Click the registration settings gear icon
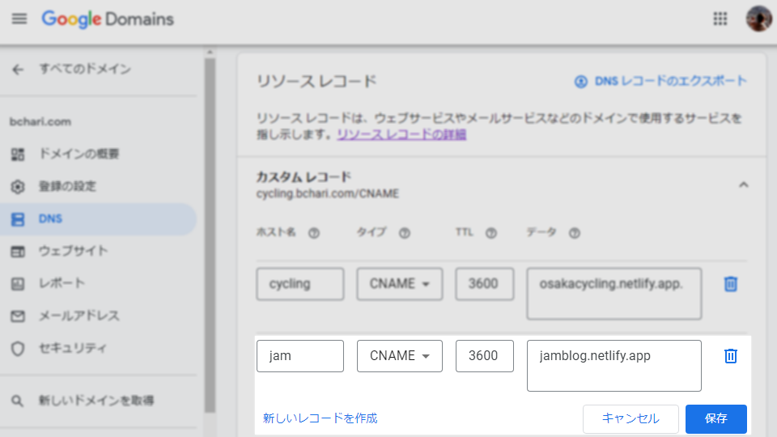The height and width of the screenshot is (437, 777). point(18,187)
